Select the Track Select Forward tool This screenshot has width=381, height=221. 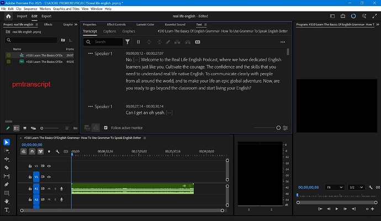click(7, 150)
